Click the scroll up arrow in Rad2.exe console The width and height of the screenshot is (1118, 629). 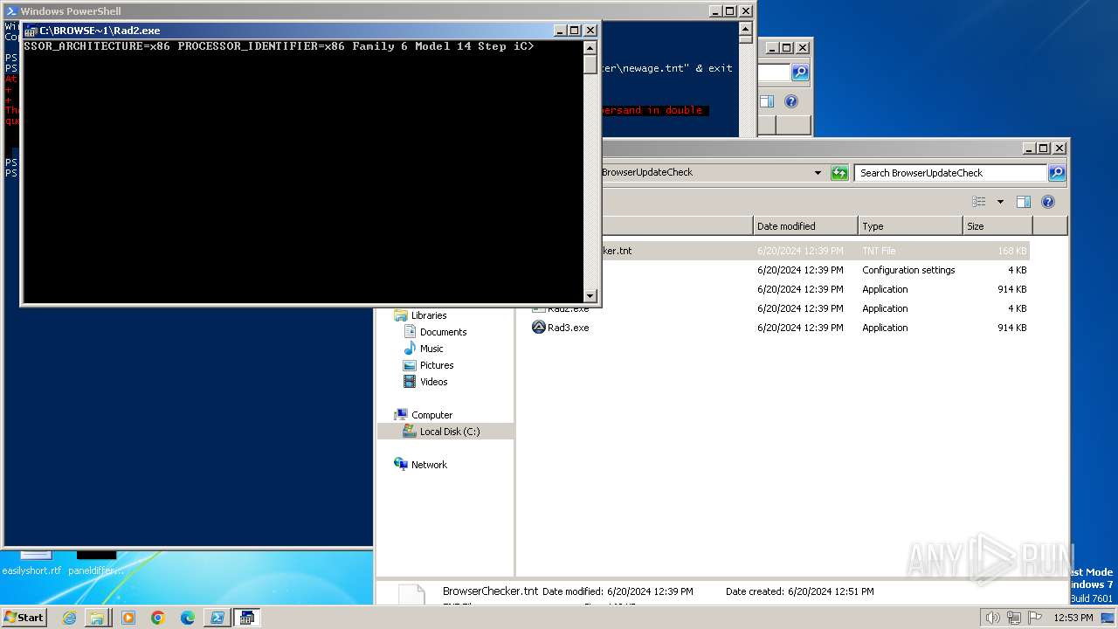(x=590, y=48)
